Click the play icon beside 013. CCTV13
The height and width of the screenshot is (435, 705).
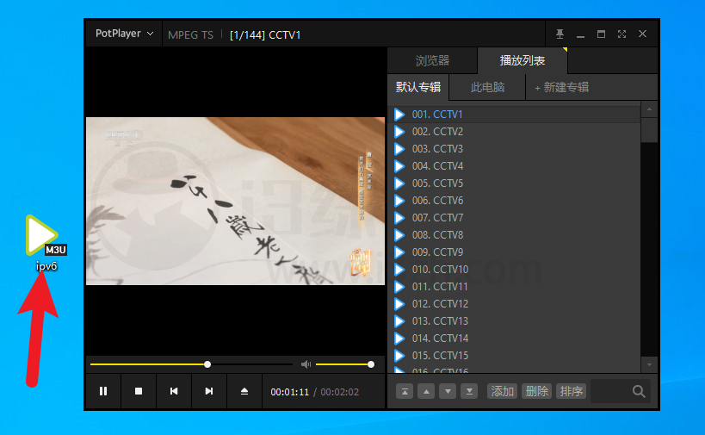[399, 320]
